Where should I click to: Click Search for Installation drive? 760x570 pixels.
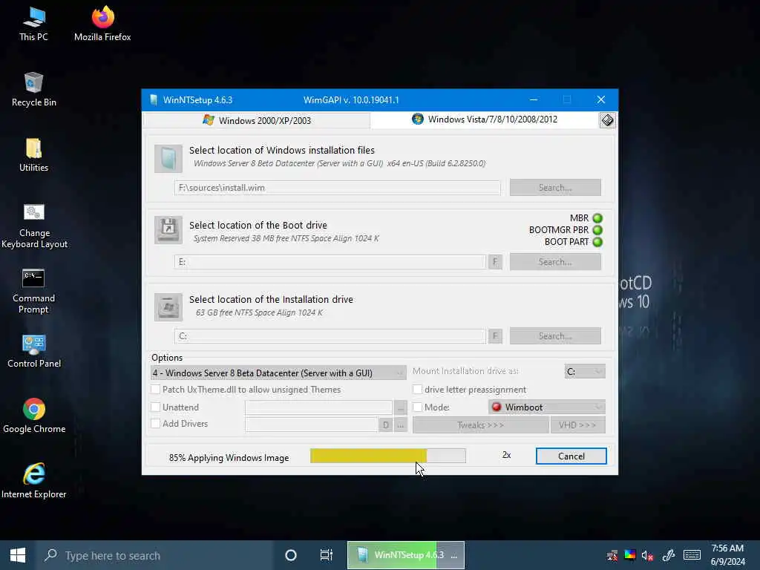tap(555, 336)
